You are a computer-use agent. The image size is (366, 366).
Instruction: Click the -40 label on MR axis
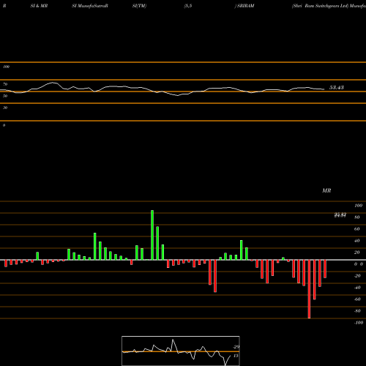357,288
